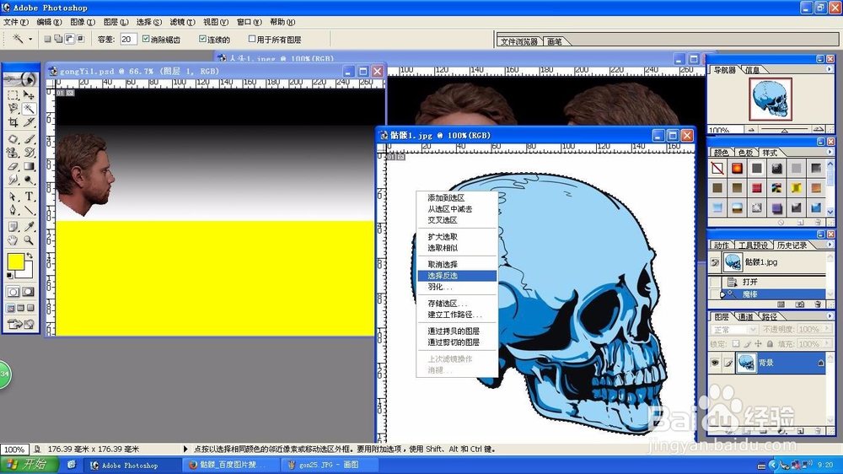Open the navigator panel options menu arrow

[829, 69]
